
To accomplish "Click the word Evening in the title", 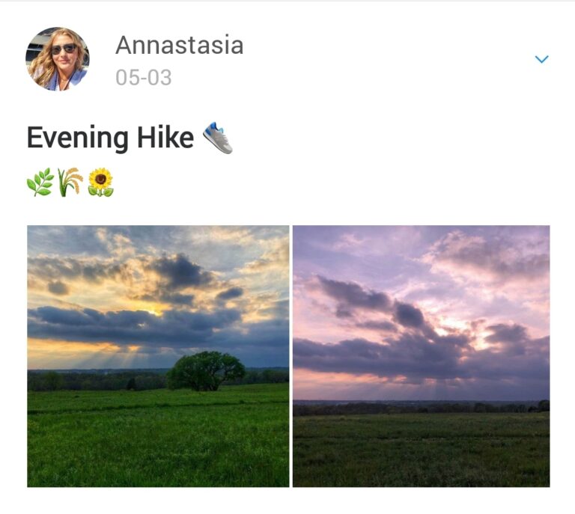I will [x=78, y=138].
